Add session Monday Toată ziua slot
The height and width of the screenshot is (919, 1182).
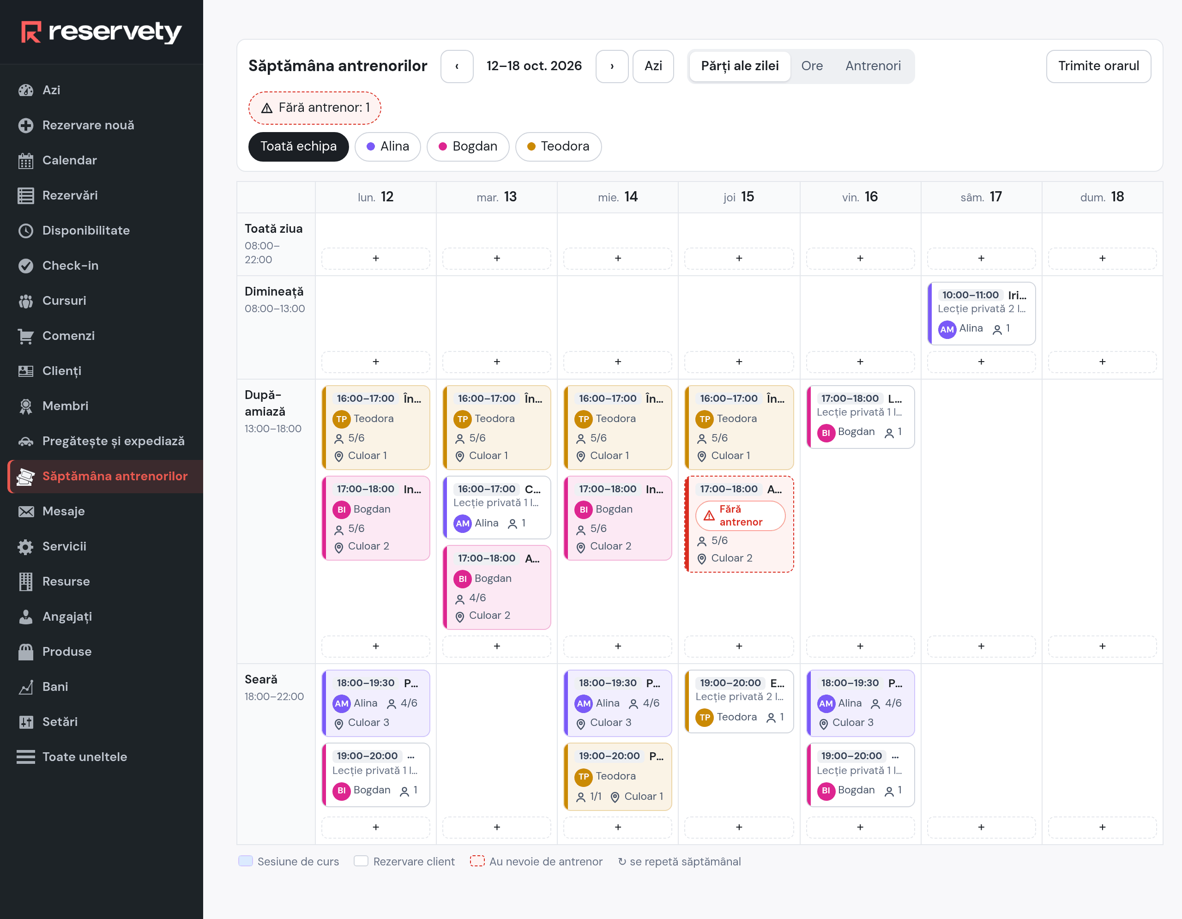pyautogui.click(x=375, y=258)
